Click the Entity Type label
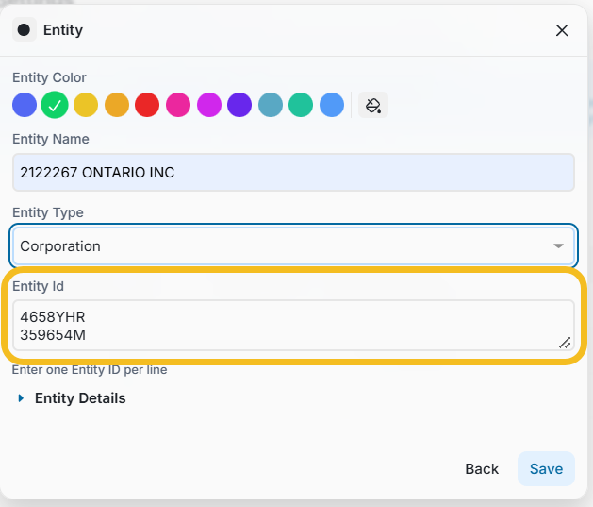Screen dimensions: 593x507 click(48, 212)
